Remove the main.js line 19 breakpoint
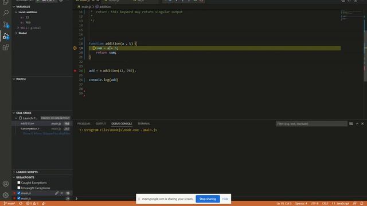This screenshot has width=367, height=206. (x=61, y=193)
